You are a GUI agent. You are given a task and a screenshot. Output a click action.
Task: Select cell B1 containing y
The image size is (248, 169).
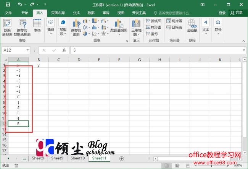[x=39, y=65]
